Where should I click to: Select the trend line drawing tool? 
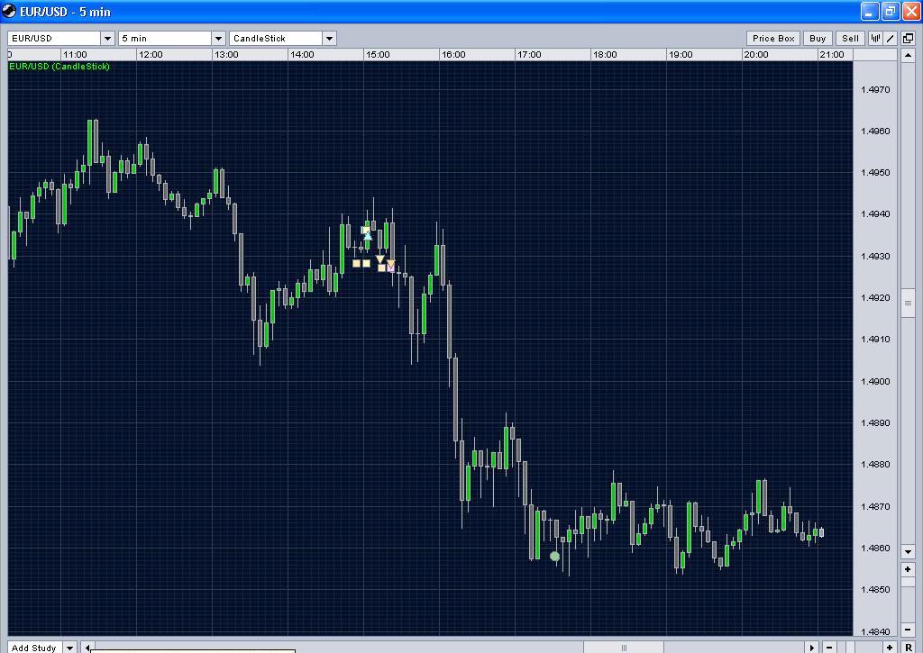(x=890, y=38)
